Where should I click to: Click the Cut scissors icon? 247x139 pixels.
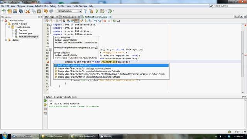coord(28,11)
